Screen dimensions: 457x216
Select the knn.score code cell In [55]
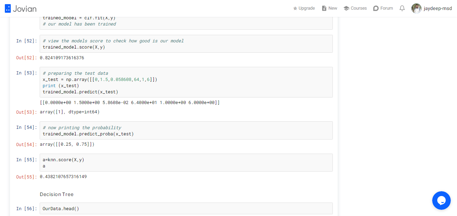click(186, 163)
